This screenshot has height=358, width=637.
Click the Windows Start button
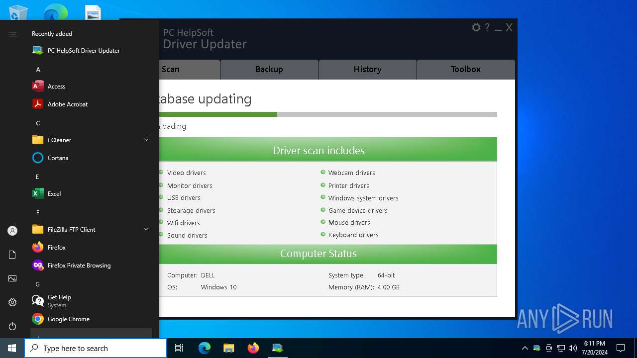(x=12, y=348)
